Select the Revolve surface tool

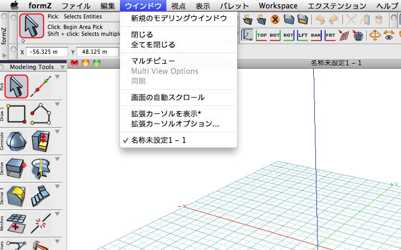click(41, 169)
